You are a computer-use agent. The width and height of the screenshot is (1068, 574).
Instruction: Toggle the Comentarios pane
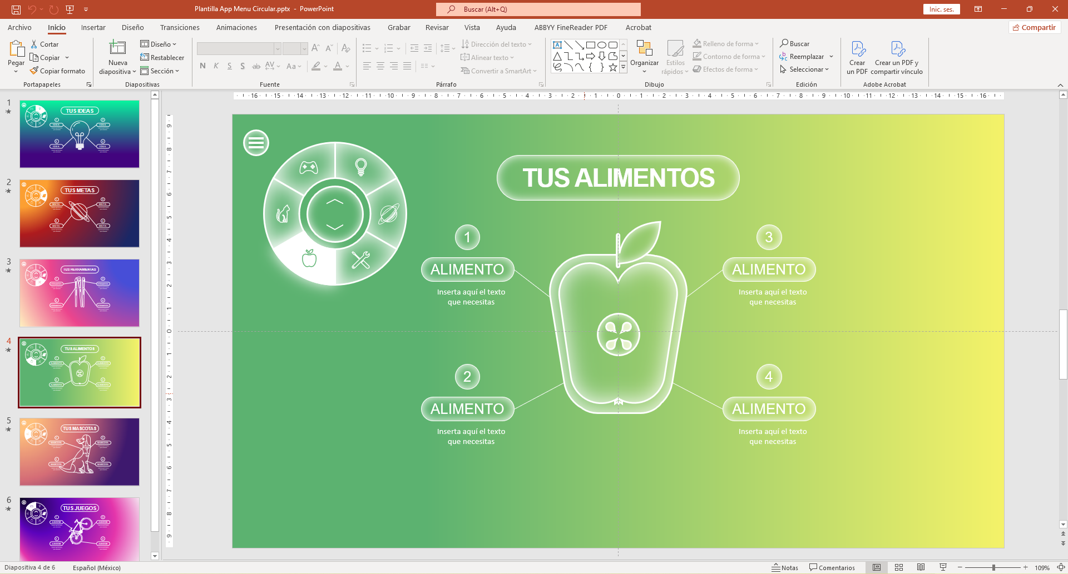832,567
